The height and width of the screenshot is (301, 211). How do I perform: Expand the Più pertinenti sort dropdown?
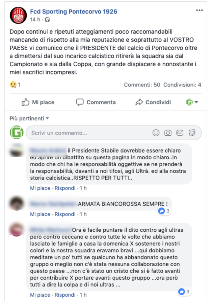29,118
